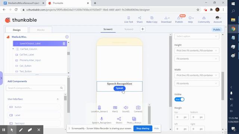Select Text_Button in the component tree
The width and height of the screenshot is (239, 134).
pyautogui.click(x=25, y=71)
